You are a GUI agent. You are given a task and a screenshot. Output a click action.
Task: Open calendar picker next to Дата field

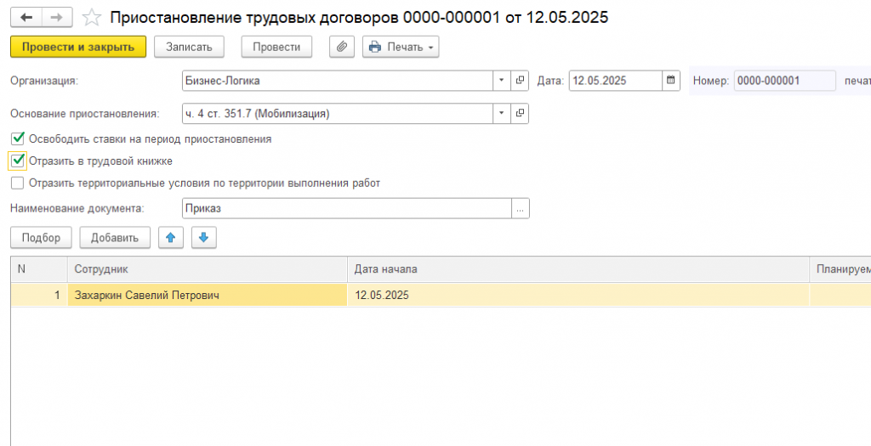[x=671, y=81]
